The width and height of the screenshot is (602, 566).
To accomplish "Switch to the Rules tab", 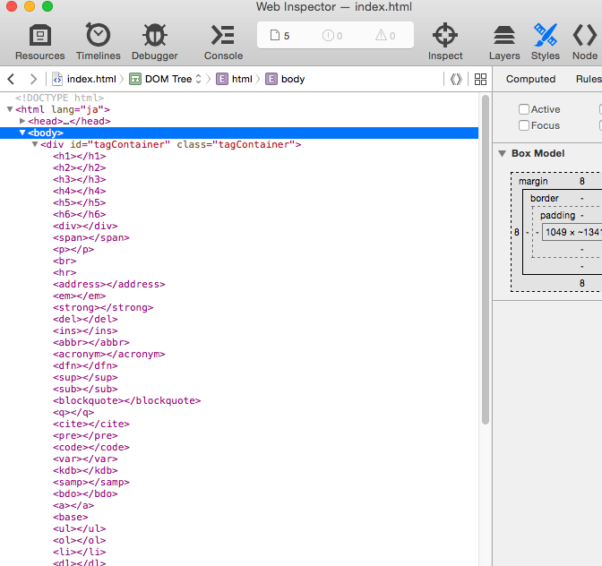I will point(589,79).
